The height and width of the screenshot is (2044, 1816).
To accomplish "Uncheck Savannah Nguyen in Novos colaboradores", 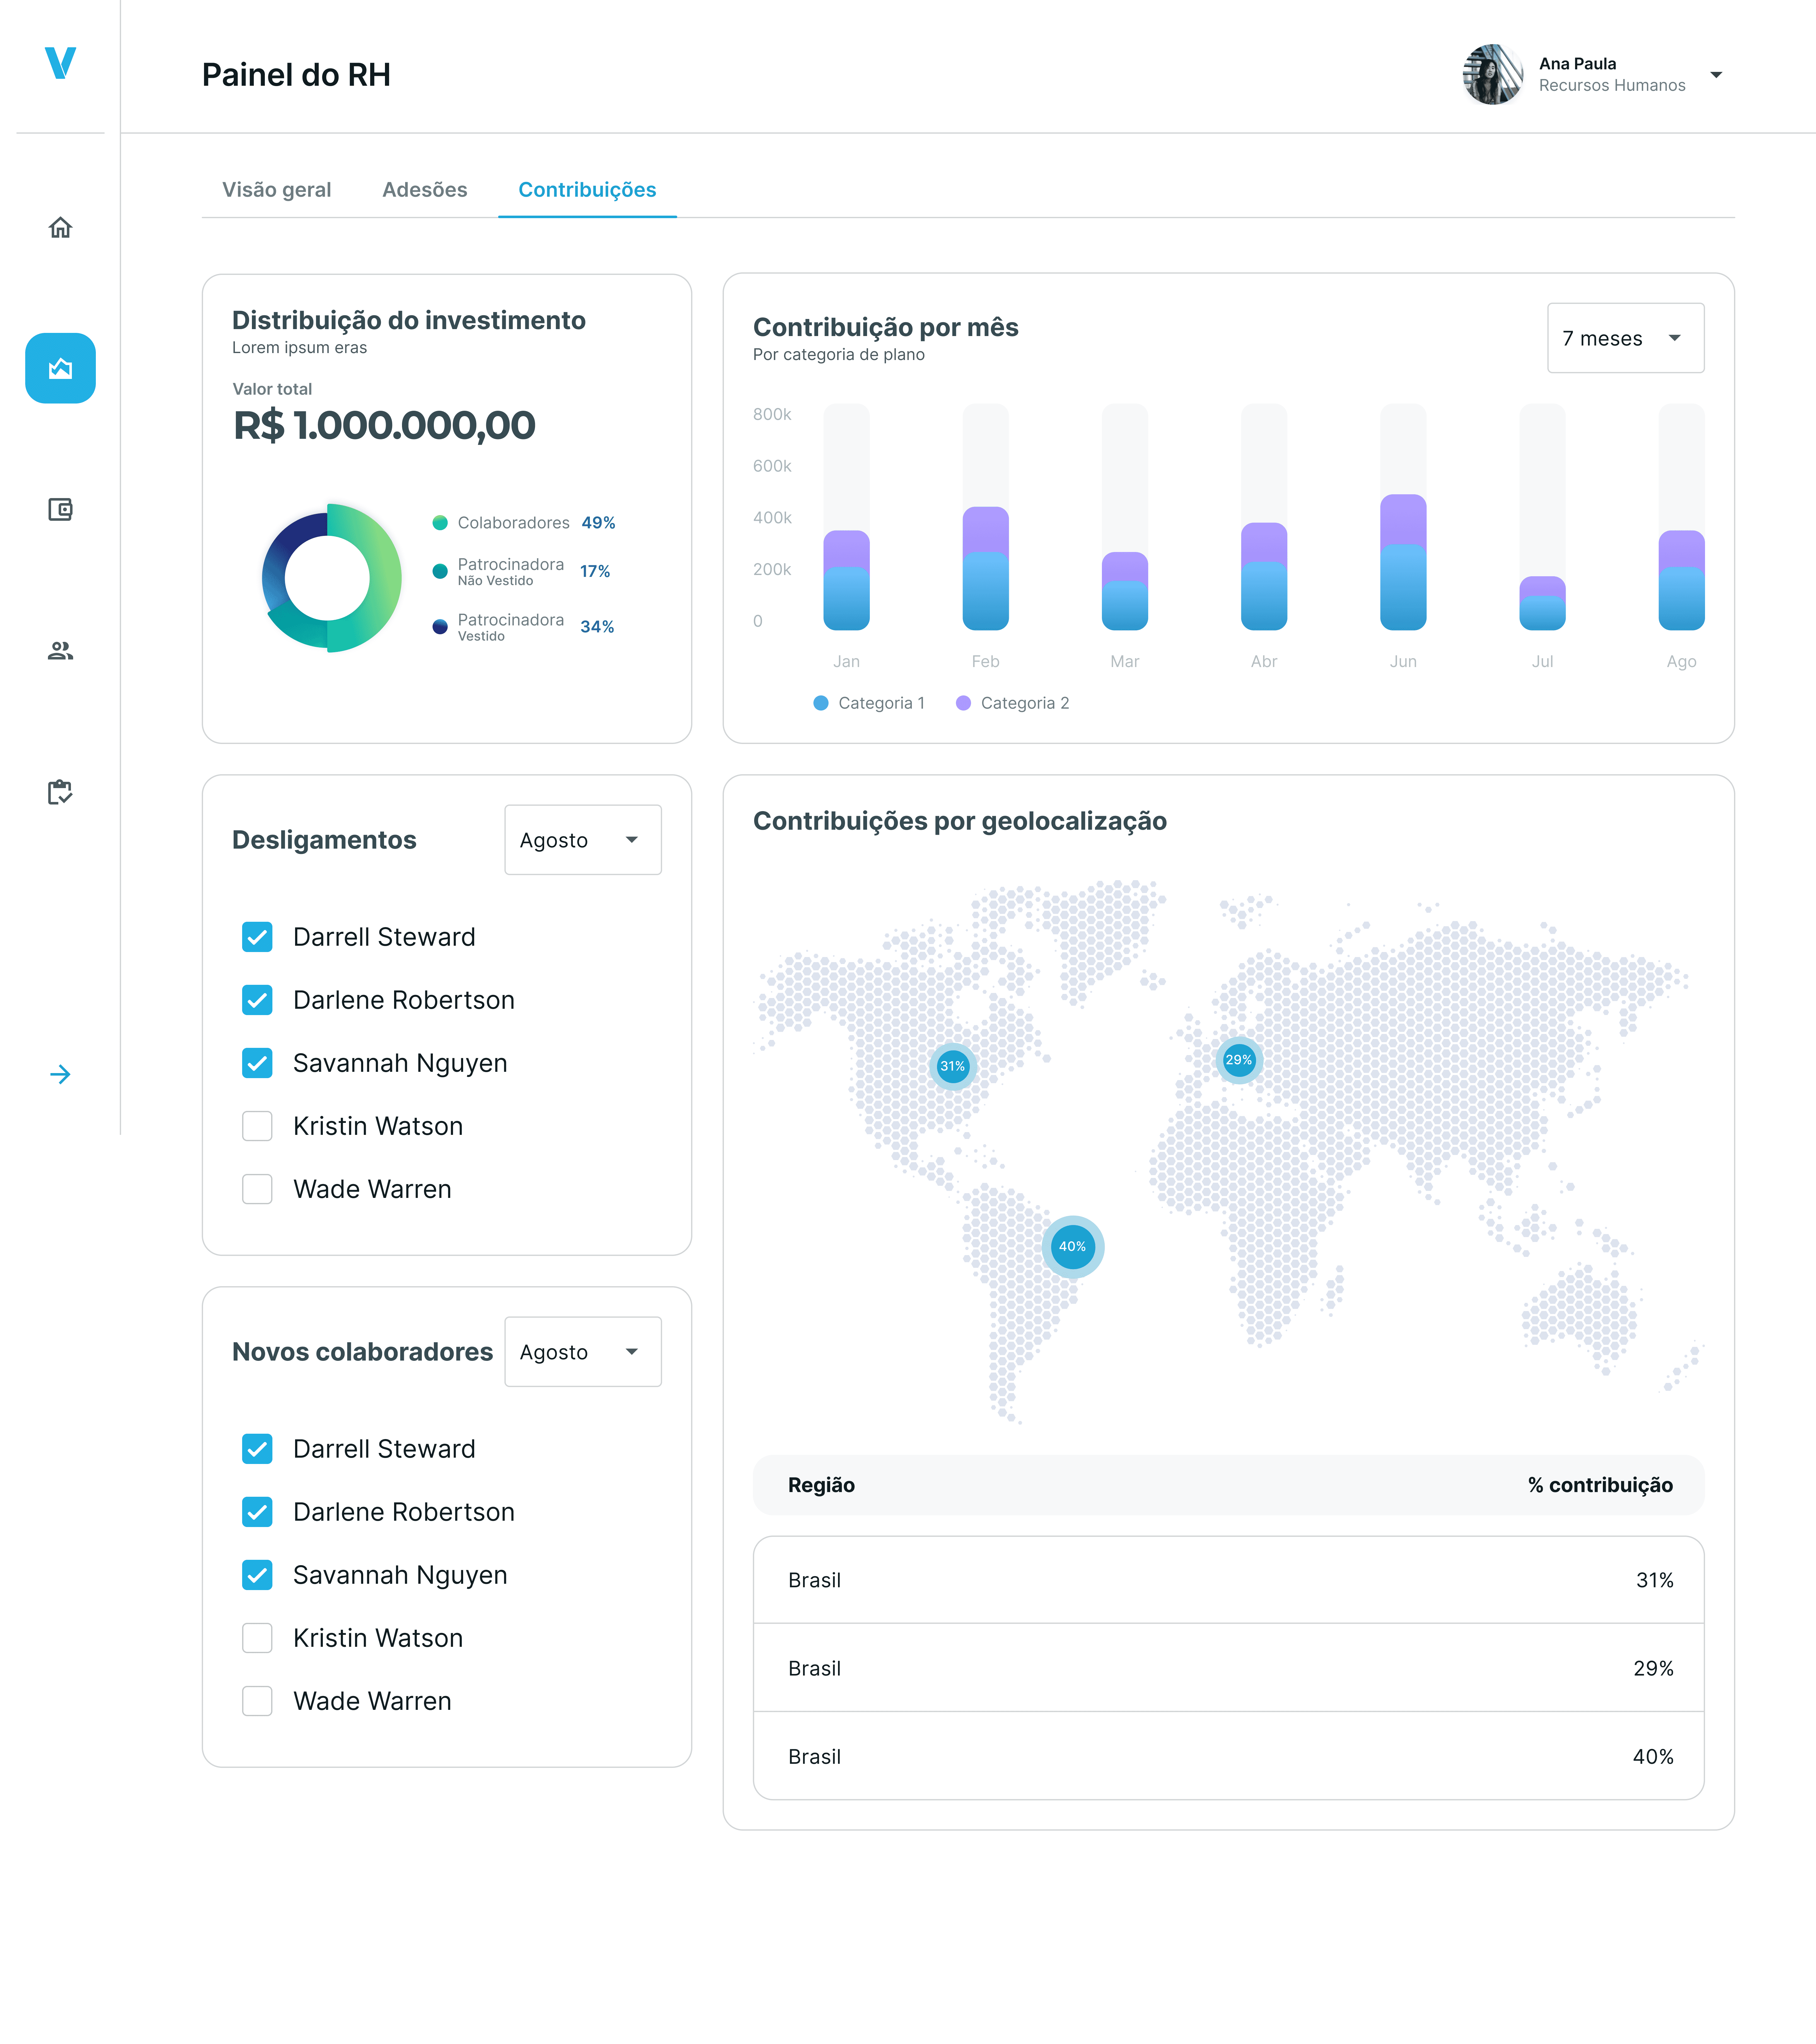I will 257,1575.
